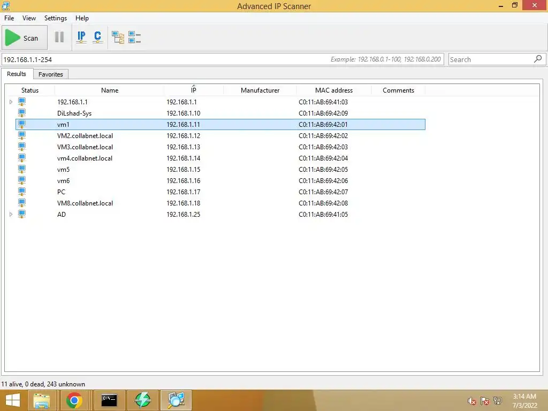This screenshot has width=548, height=411.
Task: Select the VM3.collabnet.local name
Action: tap(85, 147)
